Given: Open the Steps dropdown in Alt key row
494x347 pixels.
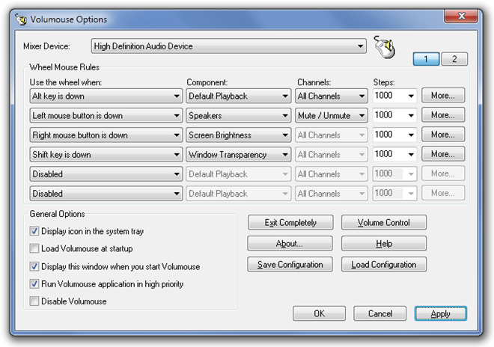Looking at the screenshot, I should tap(394, 96).
